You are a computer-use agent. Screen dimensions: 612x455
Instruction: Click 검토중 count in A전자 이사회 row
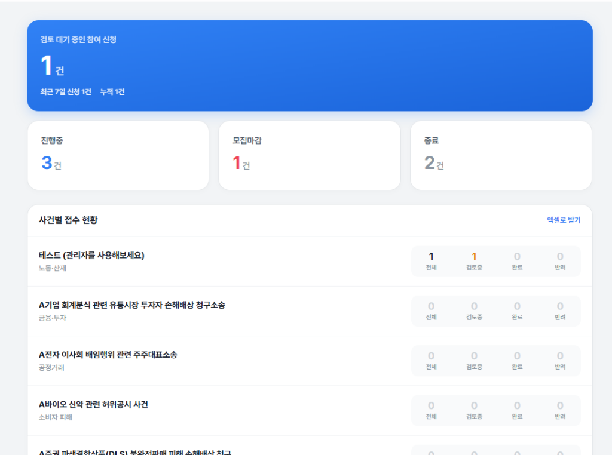pos(474,360)
